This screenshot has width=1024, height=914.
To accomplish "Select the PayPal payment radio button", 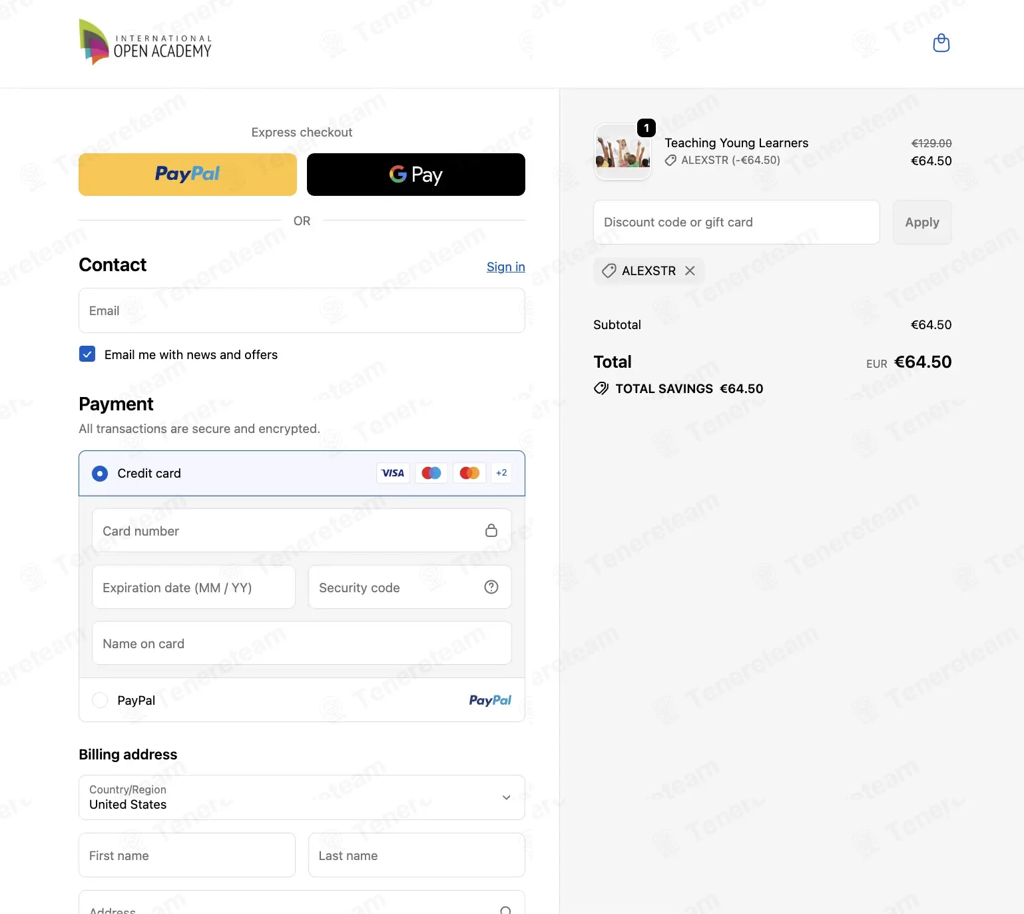I will 100,700.
